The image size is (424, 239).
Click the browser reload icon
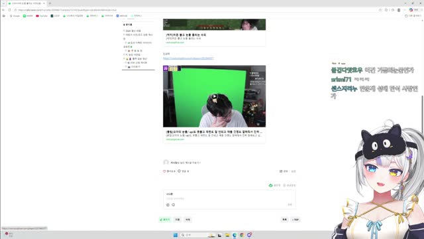[x=9, y=10]
